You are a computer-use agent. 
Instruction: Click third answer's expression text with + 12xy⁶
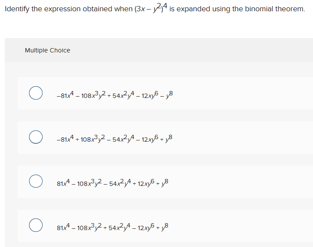coord(112,183)
